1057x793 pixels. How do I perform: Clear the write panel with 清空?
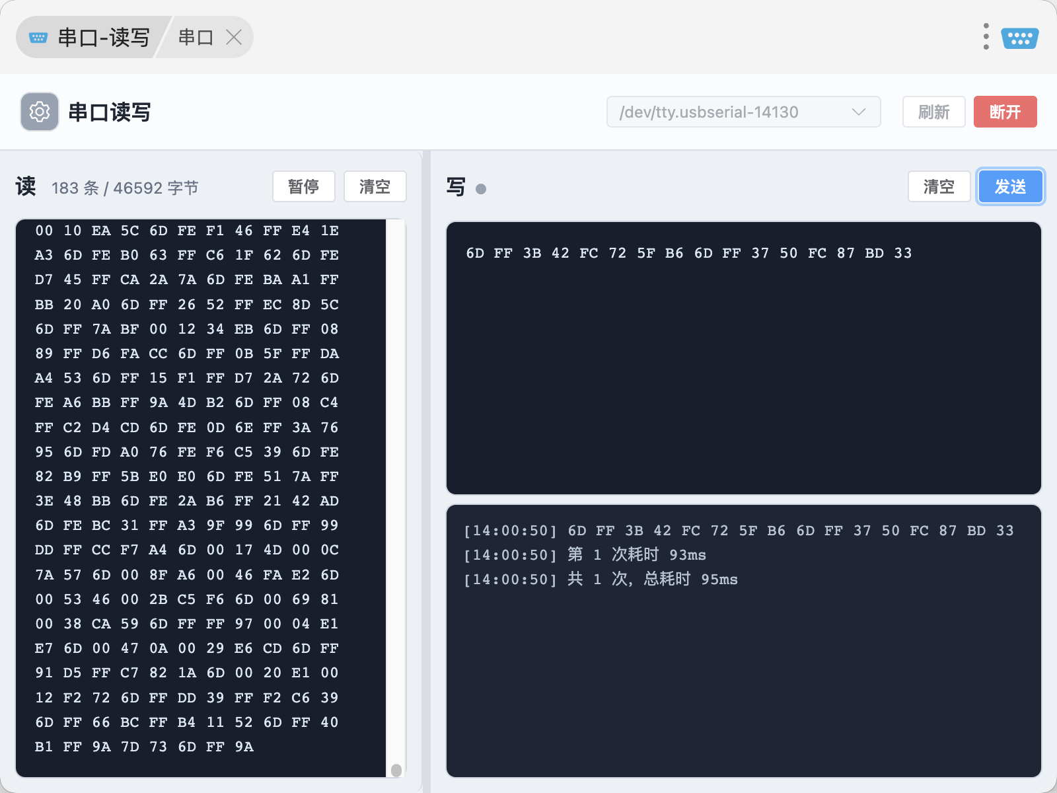tap(939, 186)
